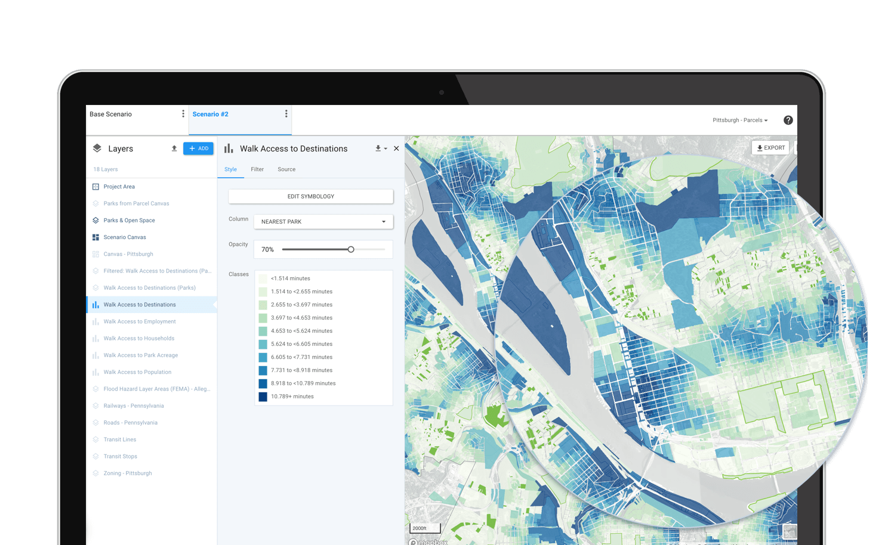Open help via the question mark icon
The image size is (888, 545).
pos(788,120)
